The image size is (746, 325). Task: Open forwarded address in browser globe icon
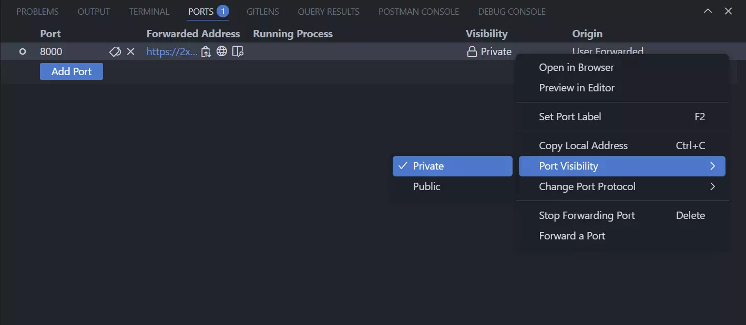coord(222,51)
